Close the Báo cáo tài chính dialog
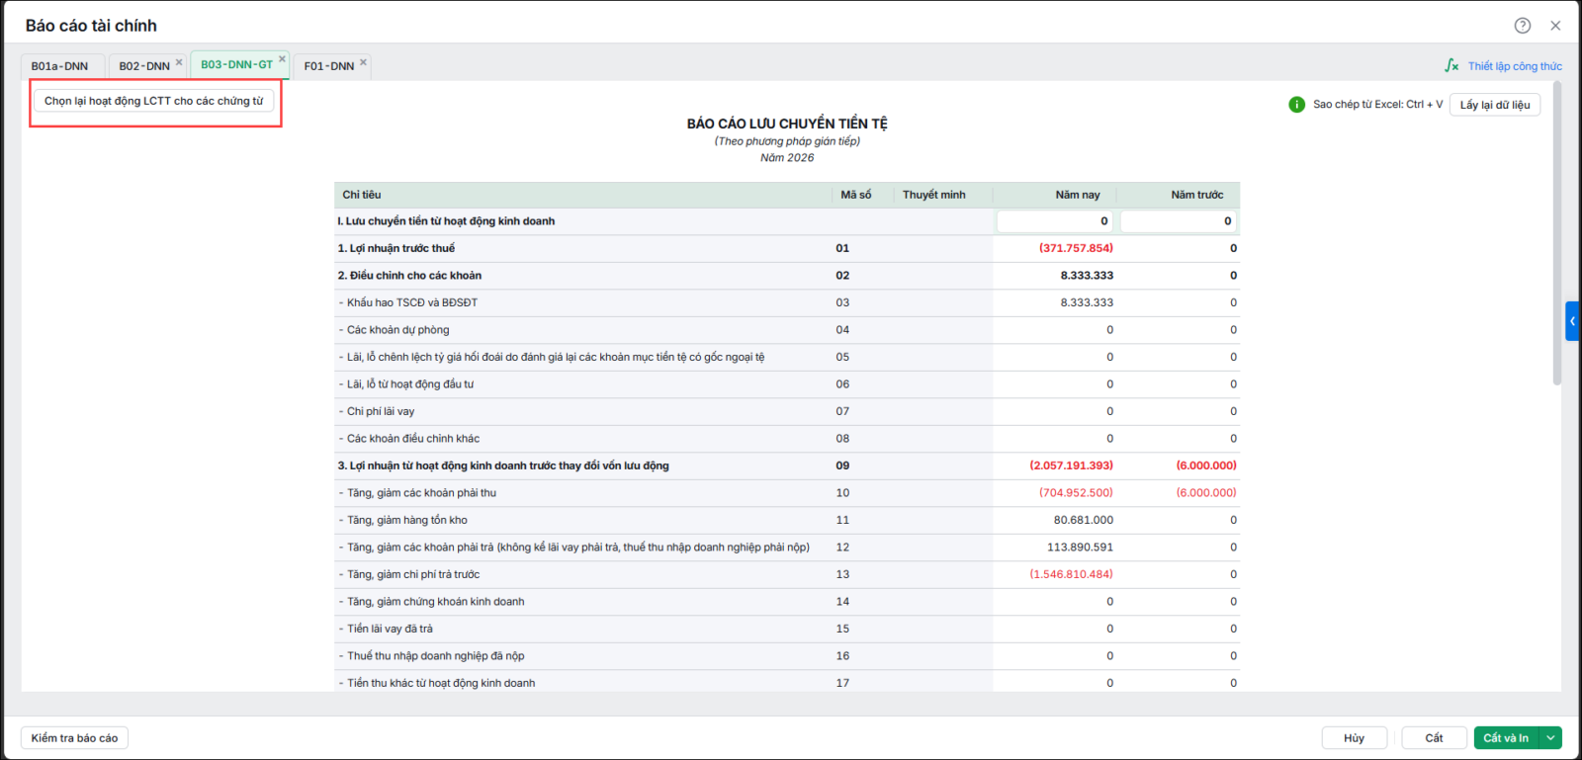1582x760 pixels. click(x=1555, y=26)
